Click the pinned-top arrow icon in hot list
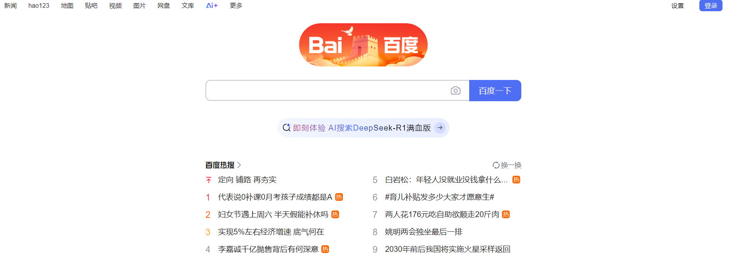This screenshot has height=258, width=731. pos(209,180)
